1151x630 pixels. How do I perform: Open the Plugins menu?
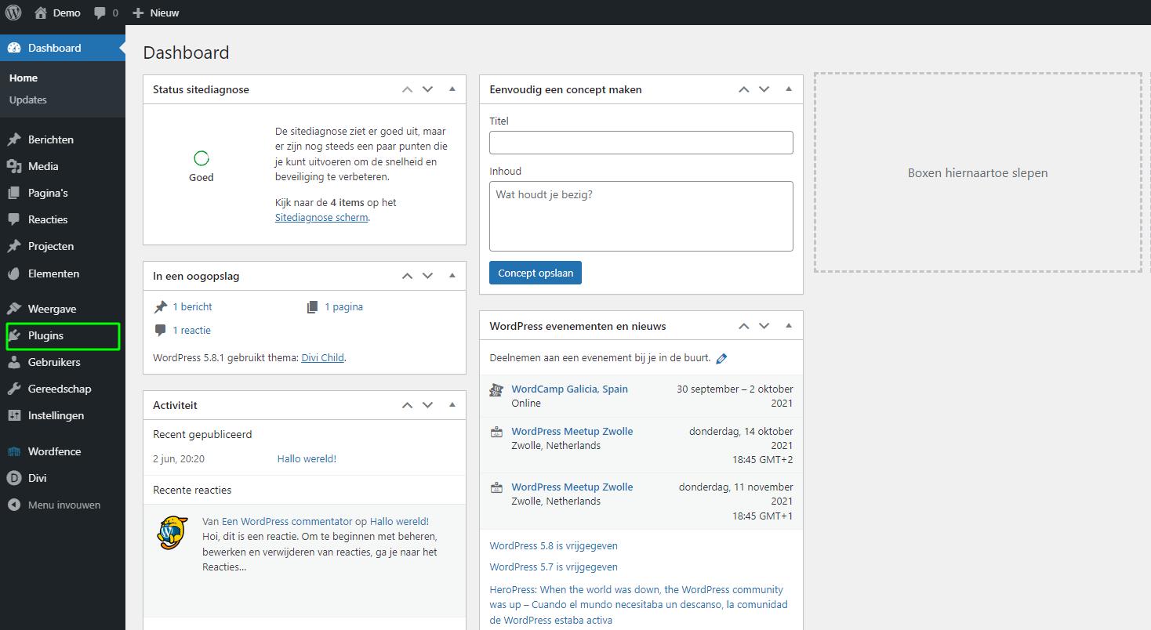63,335
